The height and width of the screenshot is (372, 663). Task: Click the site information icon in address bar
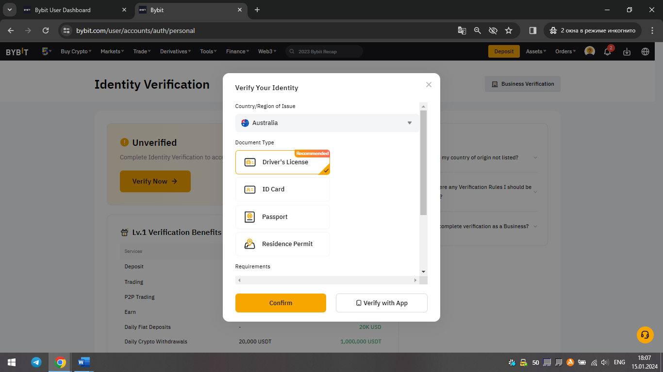tap(67, 31)
